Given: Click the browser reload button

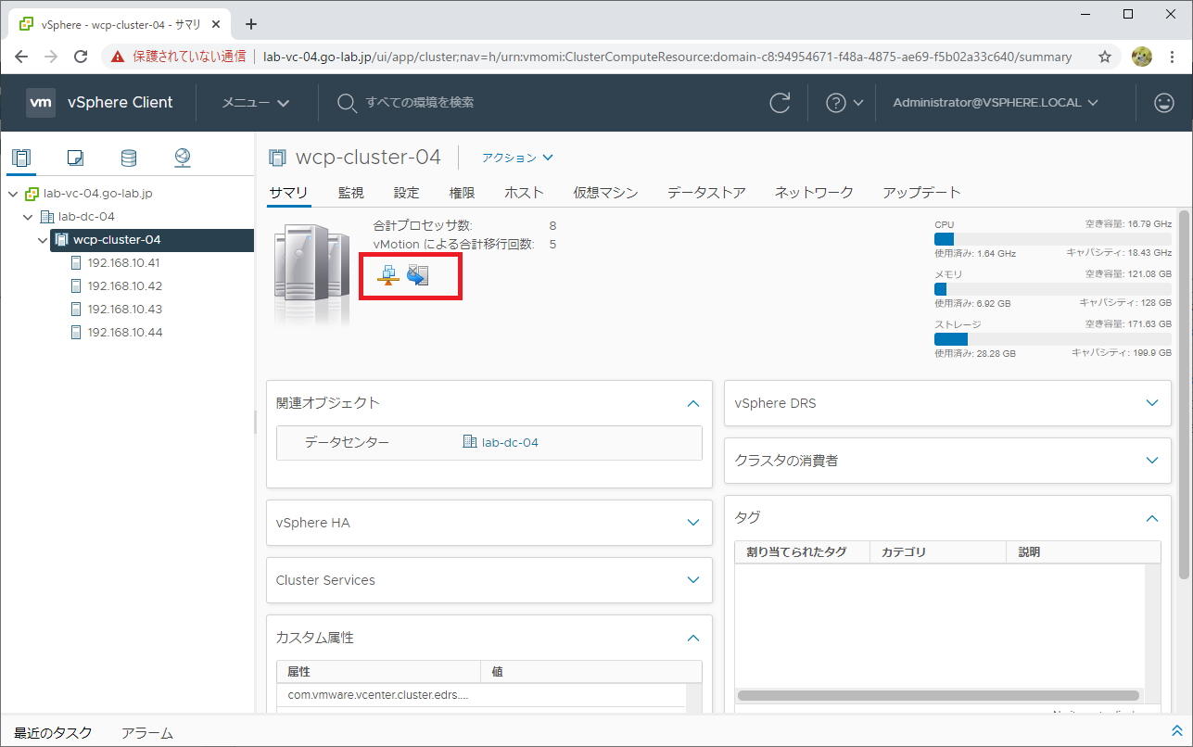Looking at the screenshot, I should (81, 57).
